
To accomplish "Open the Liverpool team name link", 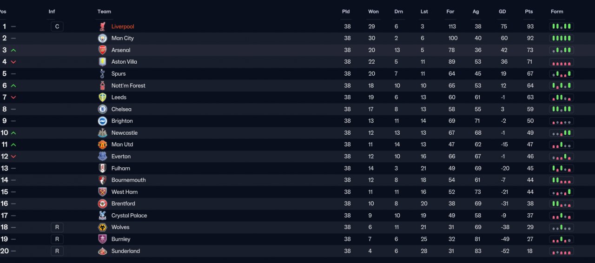I will point(123,26).
